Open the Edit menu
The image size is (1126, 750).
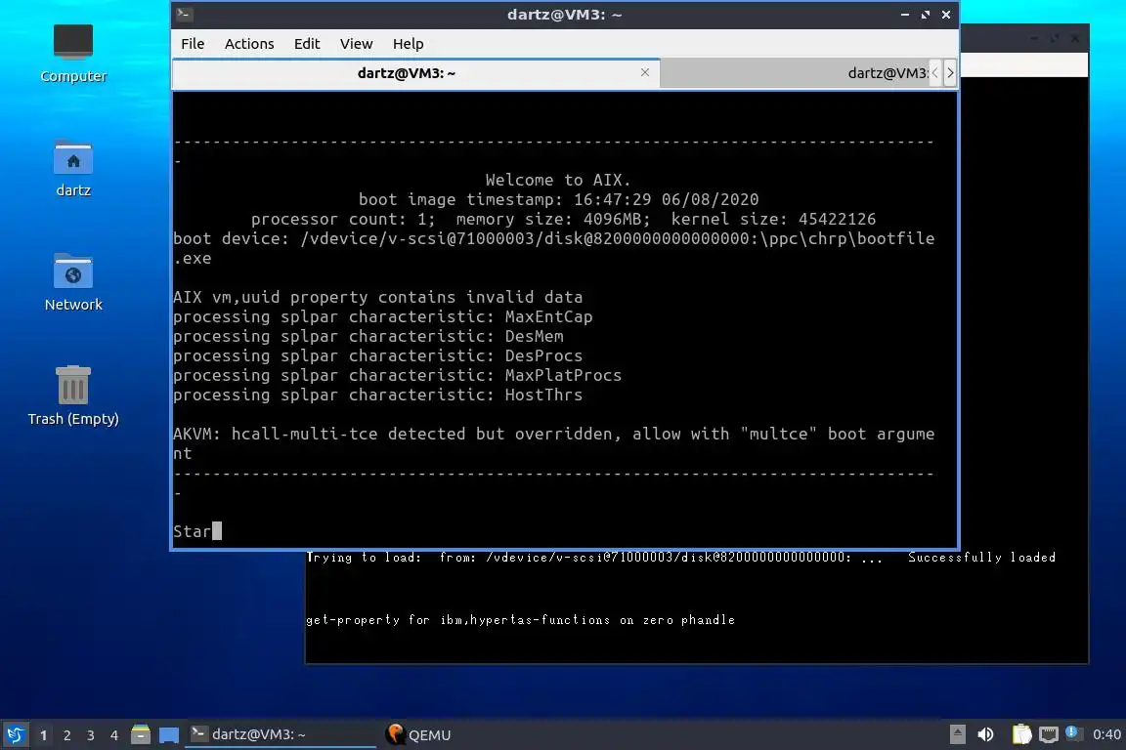(307, 44)
